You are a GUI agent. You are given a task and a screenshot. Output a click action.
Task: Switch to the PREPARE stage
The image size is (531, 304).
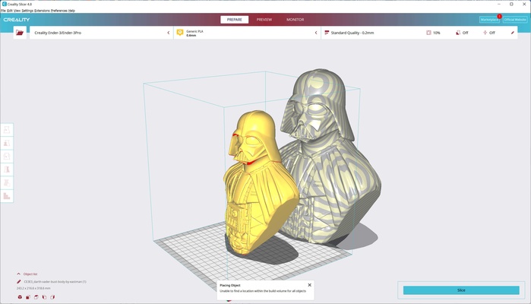pyautogui.click(x=234, y=20)
